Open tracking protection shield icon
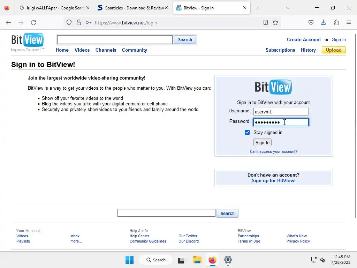Screen dimensions: 357x268 [69, 23]
